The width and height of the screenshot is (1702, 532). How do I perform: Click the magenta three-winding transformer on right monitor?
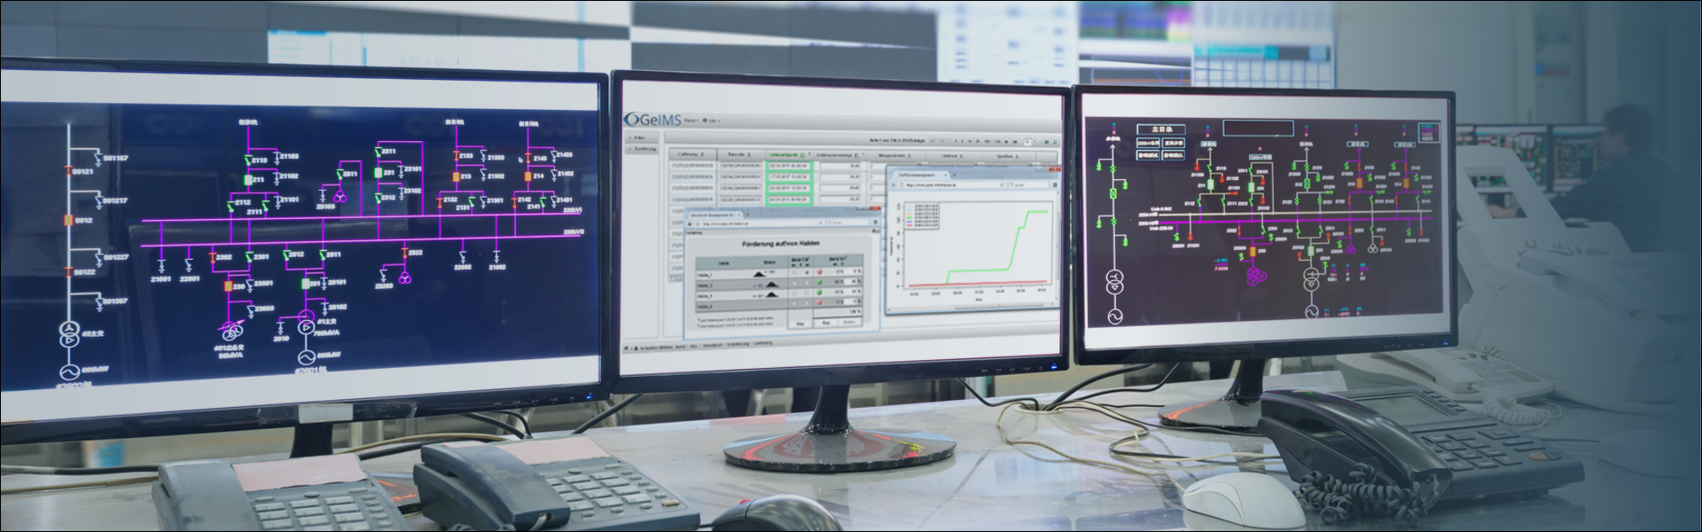pos(1256,277)
